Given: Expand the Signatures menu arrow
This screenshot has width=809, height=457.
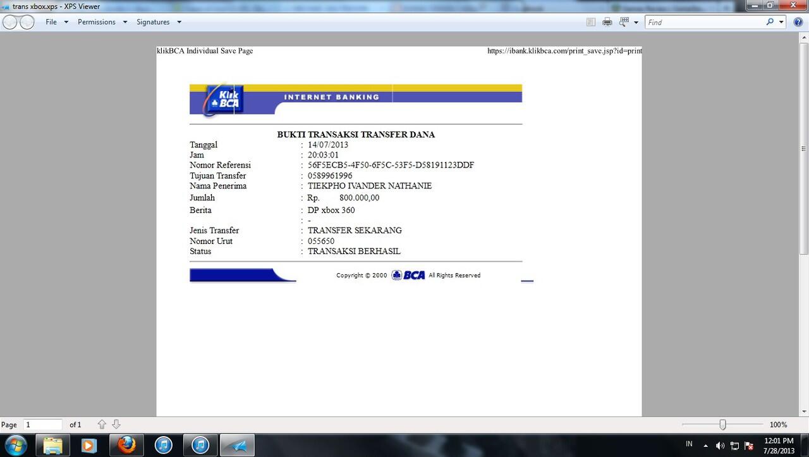Looking at the screenshot, I should (179, 22).
